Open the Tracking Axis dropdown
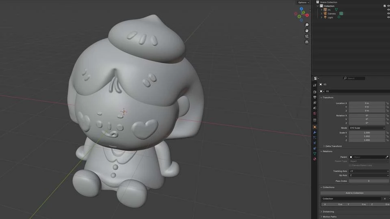The image size is (390, 219). (x=369, y=171)
